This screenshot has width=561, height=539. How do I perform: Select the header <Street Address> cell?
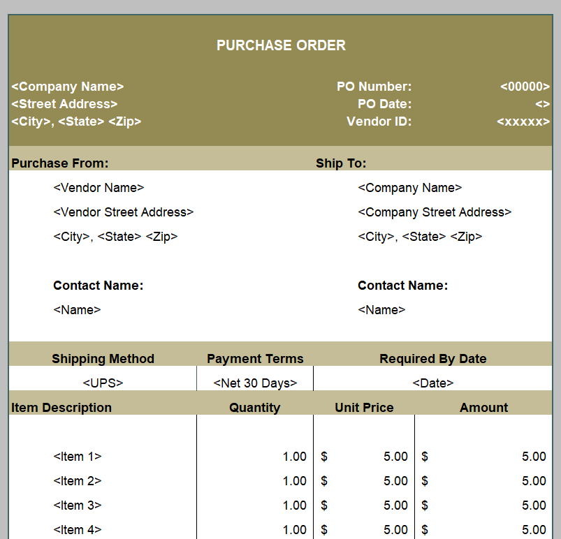64,104
